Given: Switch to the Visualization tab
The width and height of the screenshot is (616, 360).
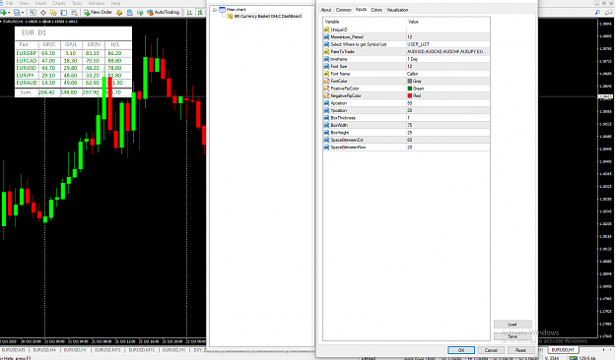Looking at the screenshot, I should [x=397, y=10].
